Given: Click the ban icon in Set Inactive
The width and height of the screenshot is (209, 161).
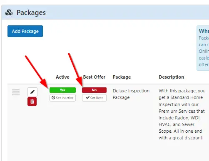Looking at the screenshot, I should coord(53,98).
